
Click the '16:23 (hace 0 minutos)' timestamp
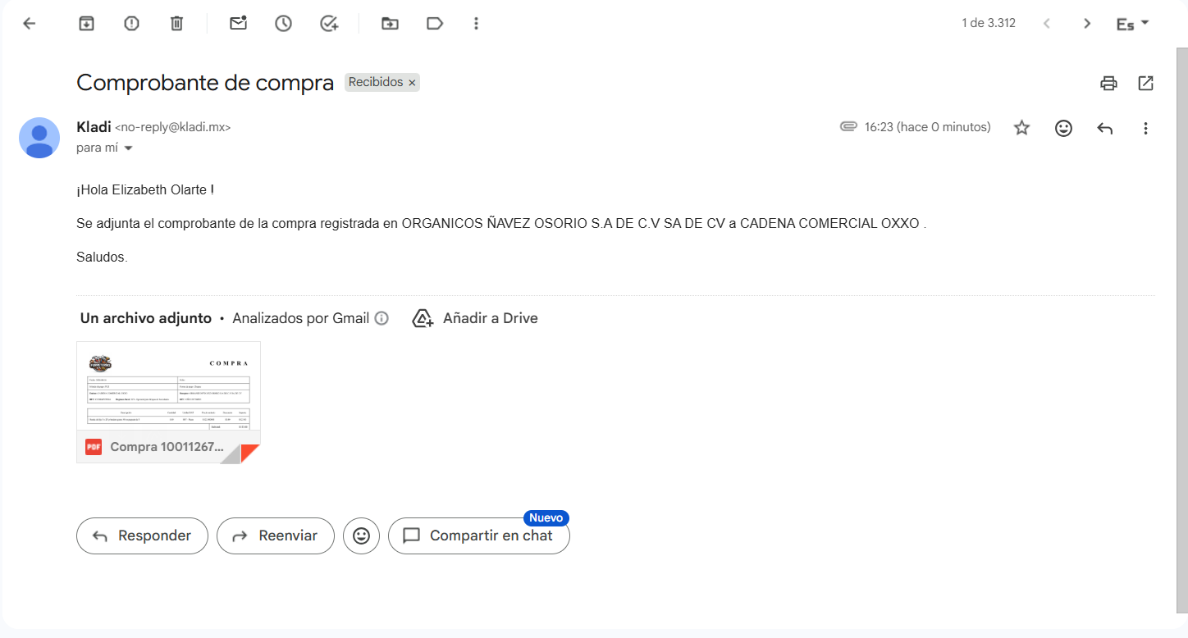tap(928, 127)
